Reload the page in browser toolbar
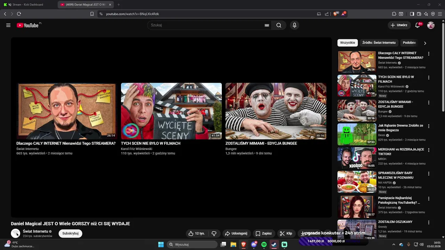This screenshot has height=250, width=445. pos(19,14)
